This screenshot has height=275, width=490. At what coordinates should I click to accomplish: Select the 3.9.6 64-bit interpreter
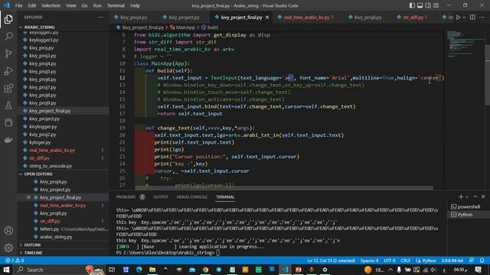click(x=452, y=260)
